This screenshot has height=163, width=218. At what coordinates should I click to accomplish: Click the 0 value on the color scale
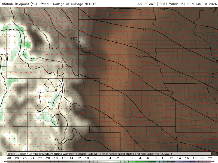coord(125,158)
